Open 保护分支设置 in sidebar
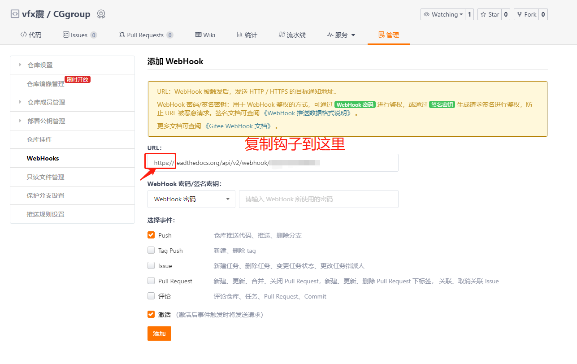 [x=72, y=195]
